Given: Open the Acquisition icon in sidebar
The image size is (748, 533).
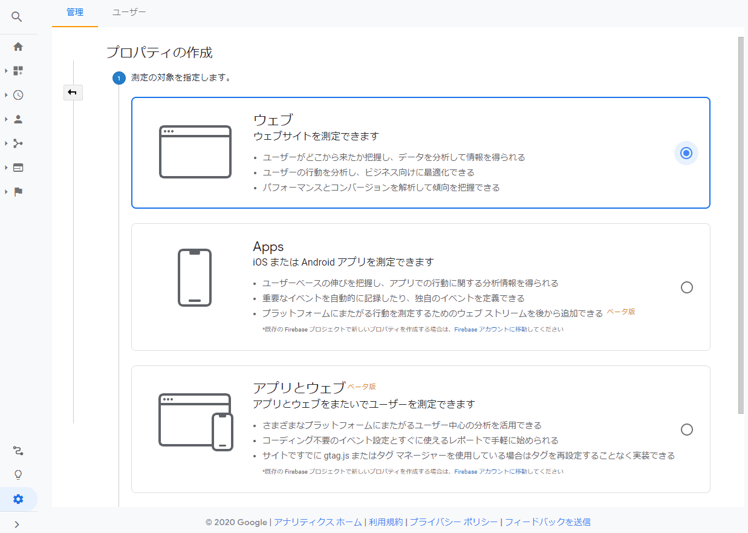Looking at the screenshot, I should click(x=18, y=143).
